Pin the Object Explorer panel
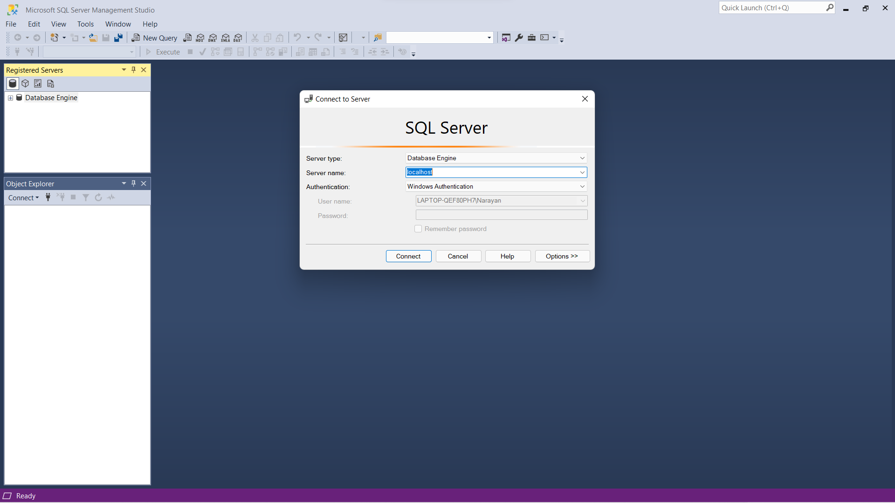 click(x=134, y=184)
